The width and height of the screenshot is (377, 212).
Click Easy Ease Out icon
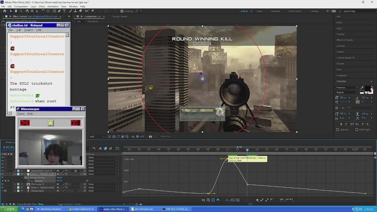292,200
